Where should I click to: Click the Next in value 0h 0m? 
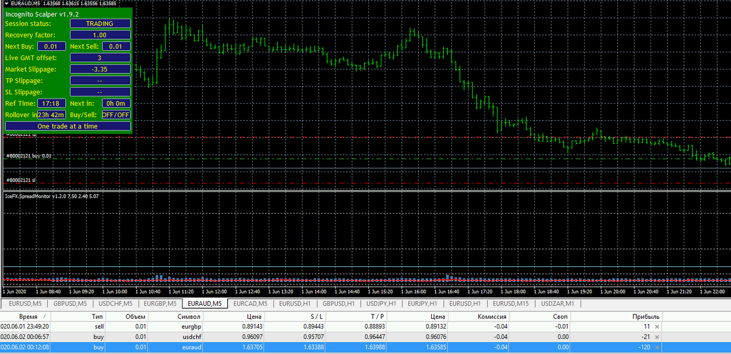click(x=116, y=103)
